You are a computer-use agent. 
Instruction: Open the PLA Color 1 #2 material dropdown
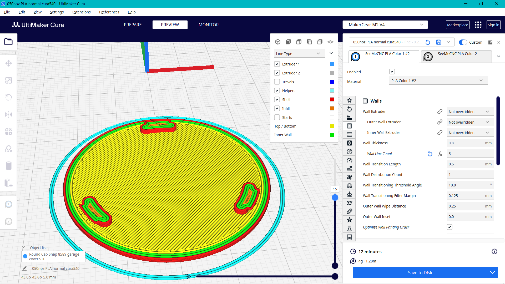click(x=438, y=81)
